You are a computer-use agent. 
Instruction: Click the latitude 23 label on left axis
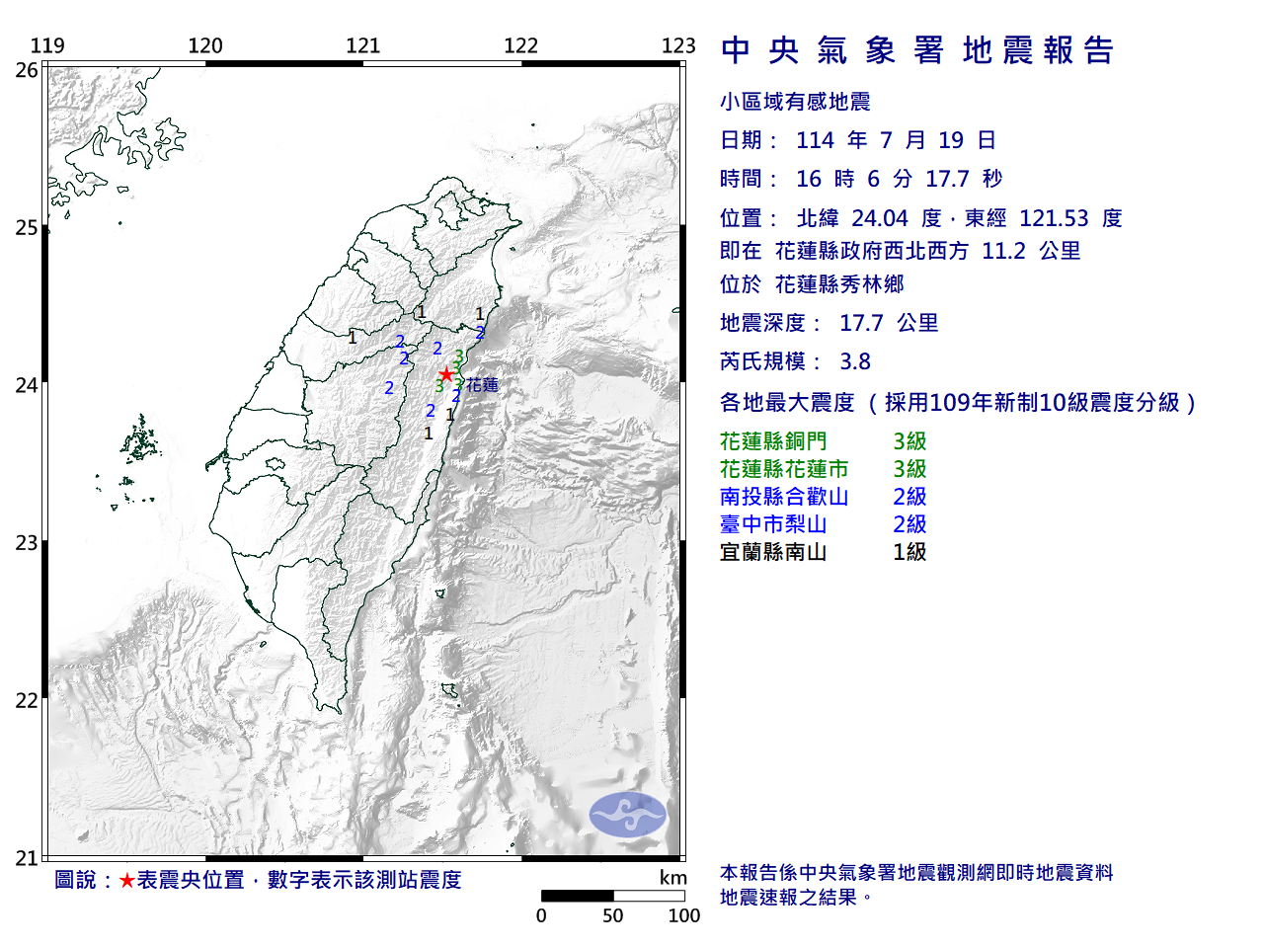pos(27,542)
